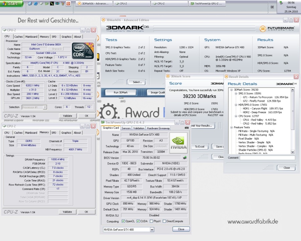The height and width of the screenshot is (241, 301).
Task: Enable the DirectCompute checkbox in GPU-Z
Action: coord(164,221)
